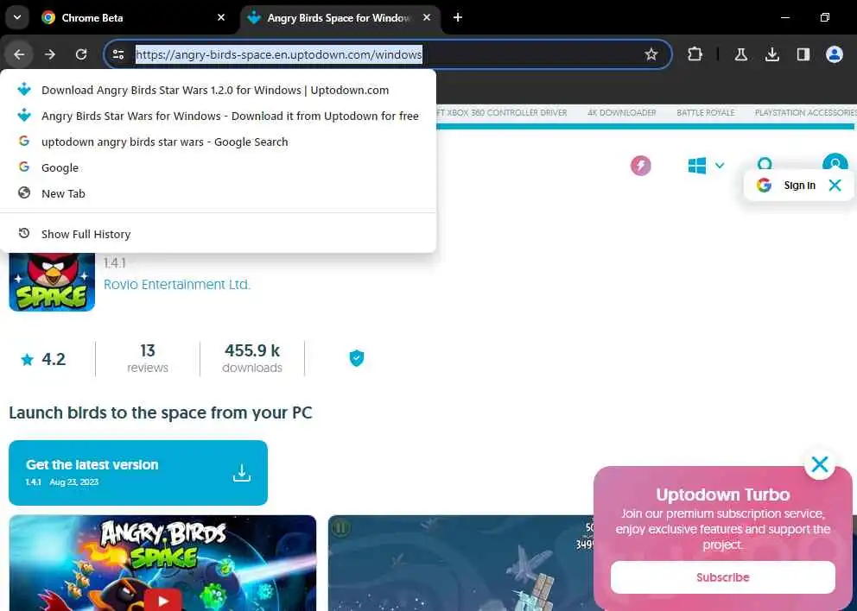857x611 pixels.
Task: Dismiss the Google Sign in prompt
Action: coord(835,185)
